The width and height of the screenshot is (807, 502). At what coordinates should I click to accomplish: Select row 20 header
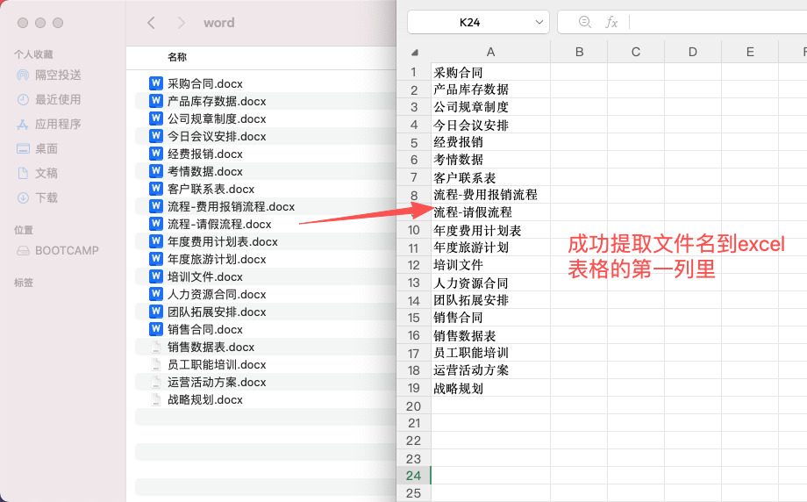(414, 405)
